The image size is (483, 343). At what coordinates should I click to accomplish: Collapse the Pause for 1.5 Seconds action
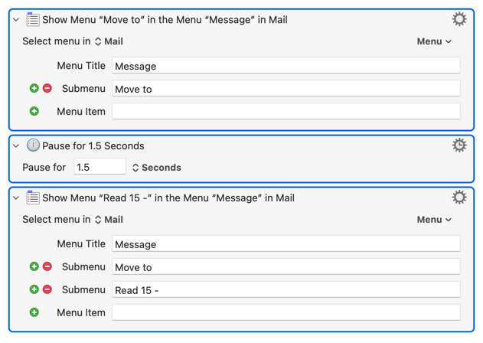click(x=16, y=145)
